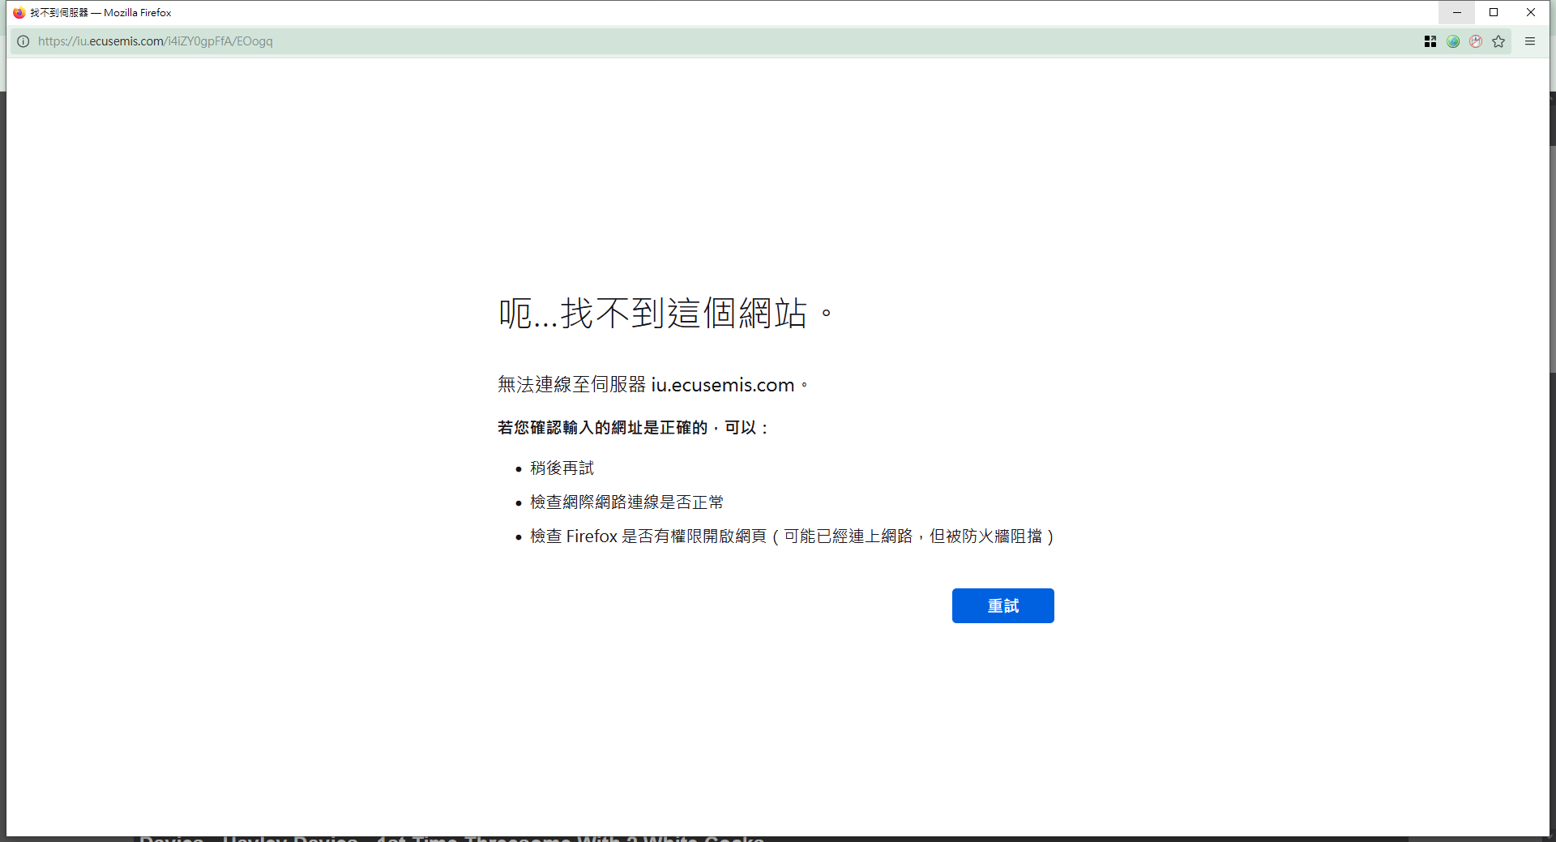Viewport: 1556px width, 842px height.
Task: Expand the hamburger menu panel
Action: pyautogui.click(x=1530, y=41)
